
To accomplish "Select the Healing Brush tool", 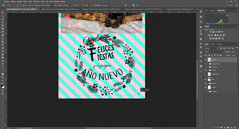I will (x=2, y=35).
